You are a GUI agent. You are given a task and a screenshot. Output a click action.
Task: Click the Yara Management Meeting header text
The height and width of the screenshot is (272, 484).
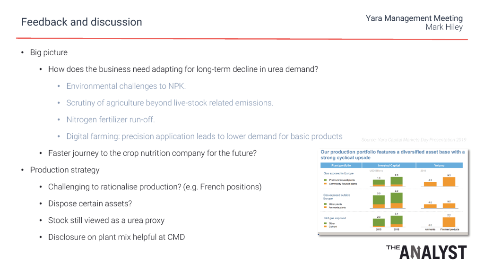(x=414, y=18)
